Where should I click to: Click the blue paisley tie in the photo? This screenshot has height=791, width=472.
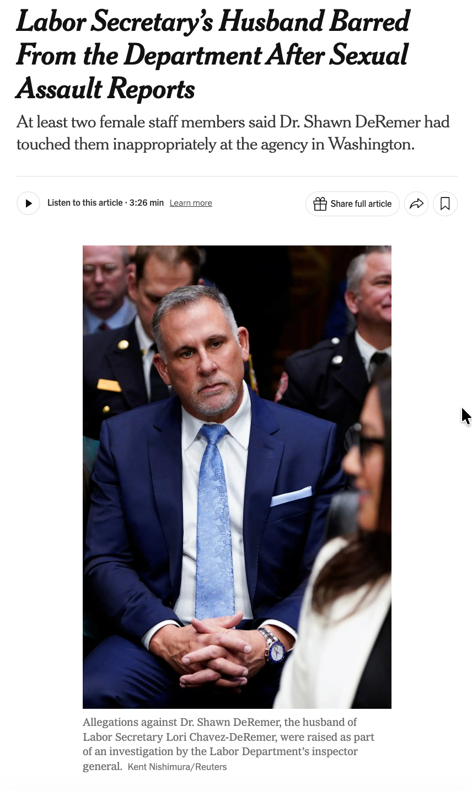(x=214, y=519)
